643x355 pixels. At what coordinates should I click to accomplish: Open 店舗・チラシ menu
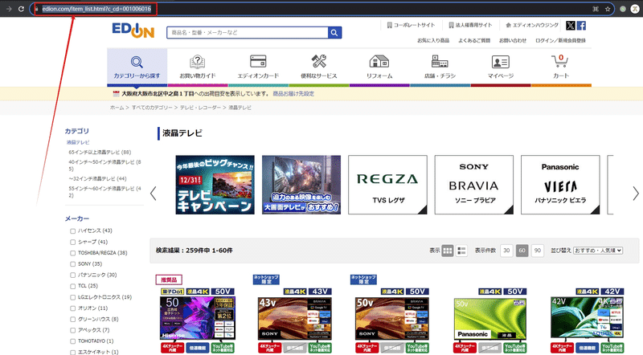[x=440, y=67]
